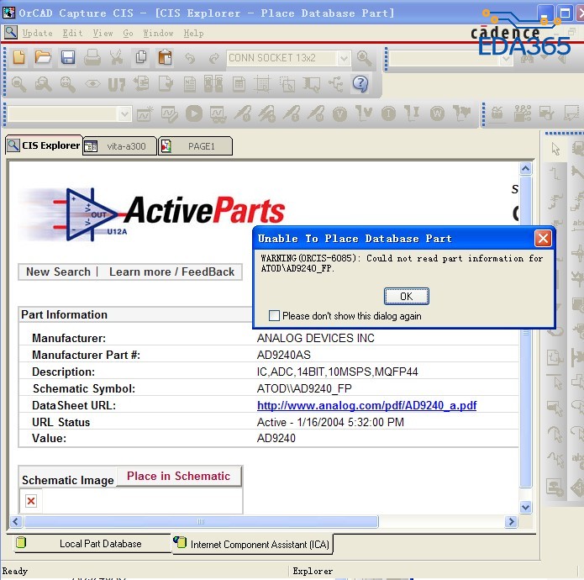This screenshot has width=584, height=580.
Task: Click the New document toolbar icon
Action: [19, 58]
